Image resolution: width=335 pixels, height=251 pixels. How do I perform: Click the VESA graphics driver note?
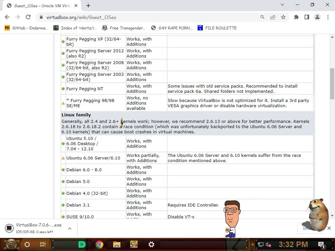point(238,103)
